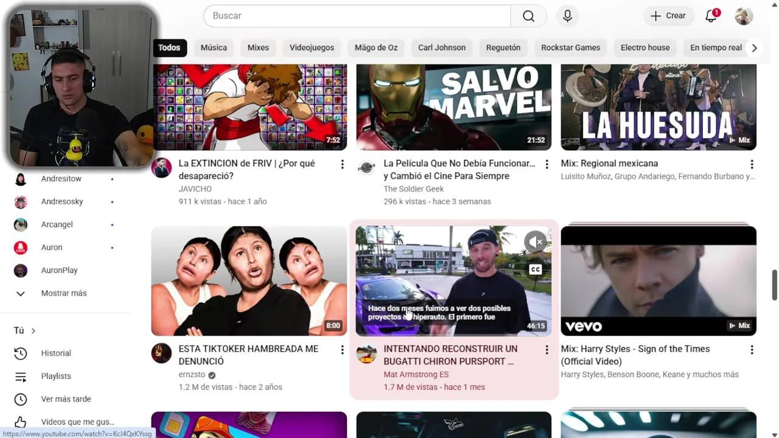Go to The Soldier Geek channel name
The width and height of the screenshot is (779, 438).
413,189
